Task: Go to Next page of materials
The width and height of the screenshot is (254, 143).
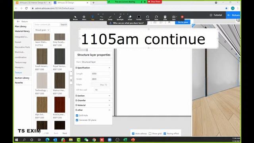Action: [x=65, y=133]
